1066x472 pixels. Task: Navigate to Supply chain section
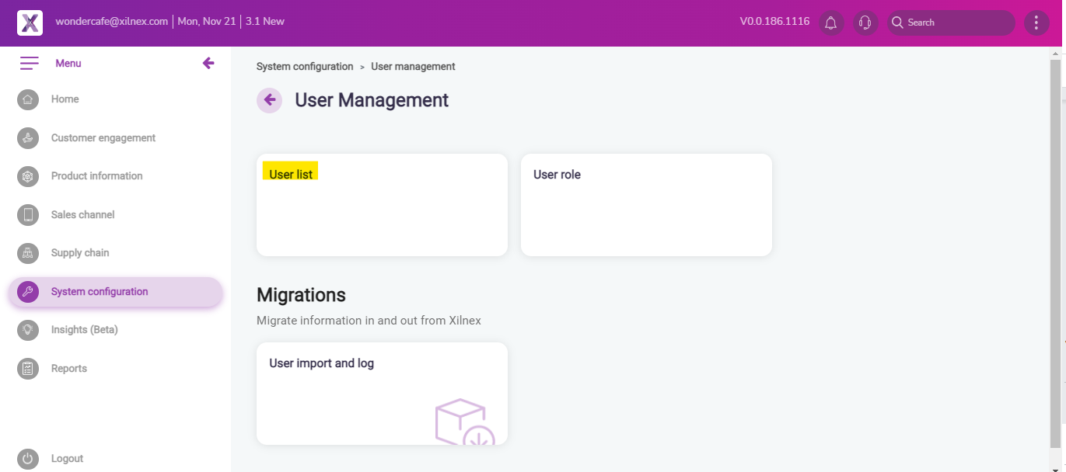pos(80,253)
